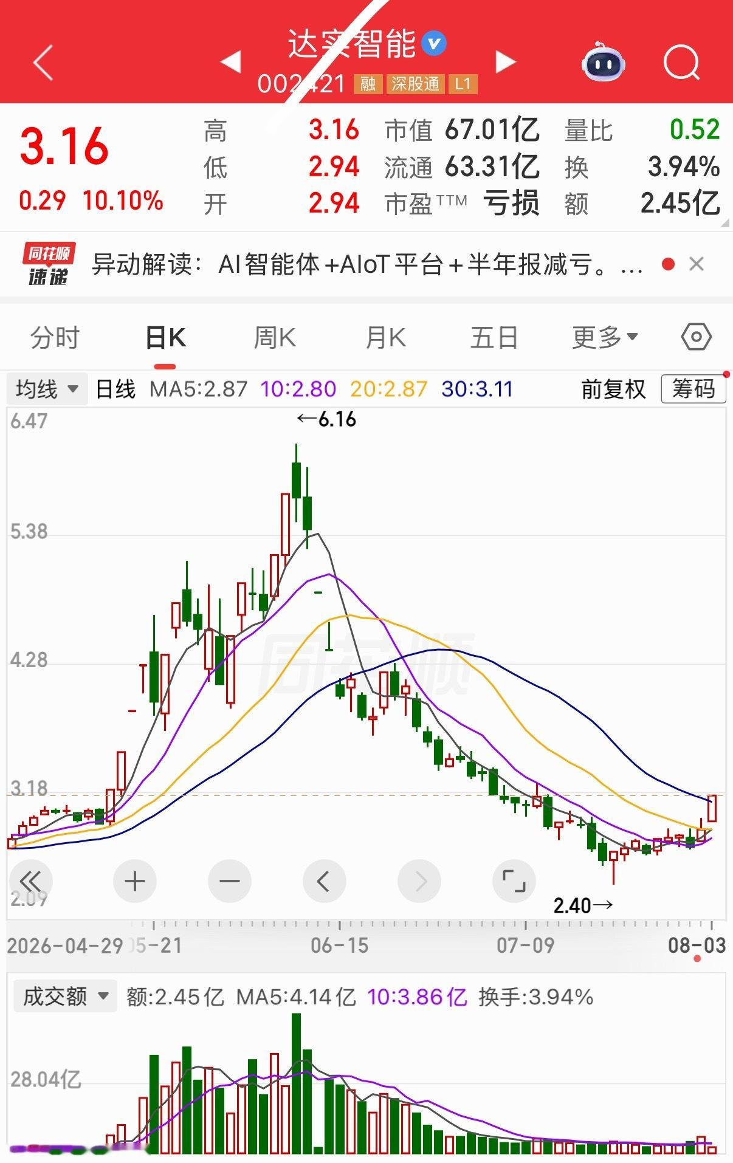The height and width of the screenshot is (1163, 733).
Task: Tap the orange 20:2.87 MA label
Action: pos(389,389)
